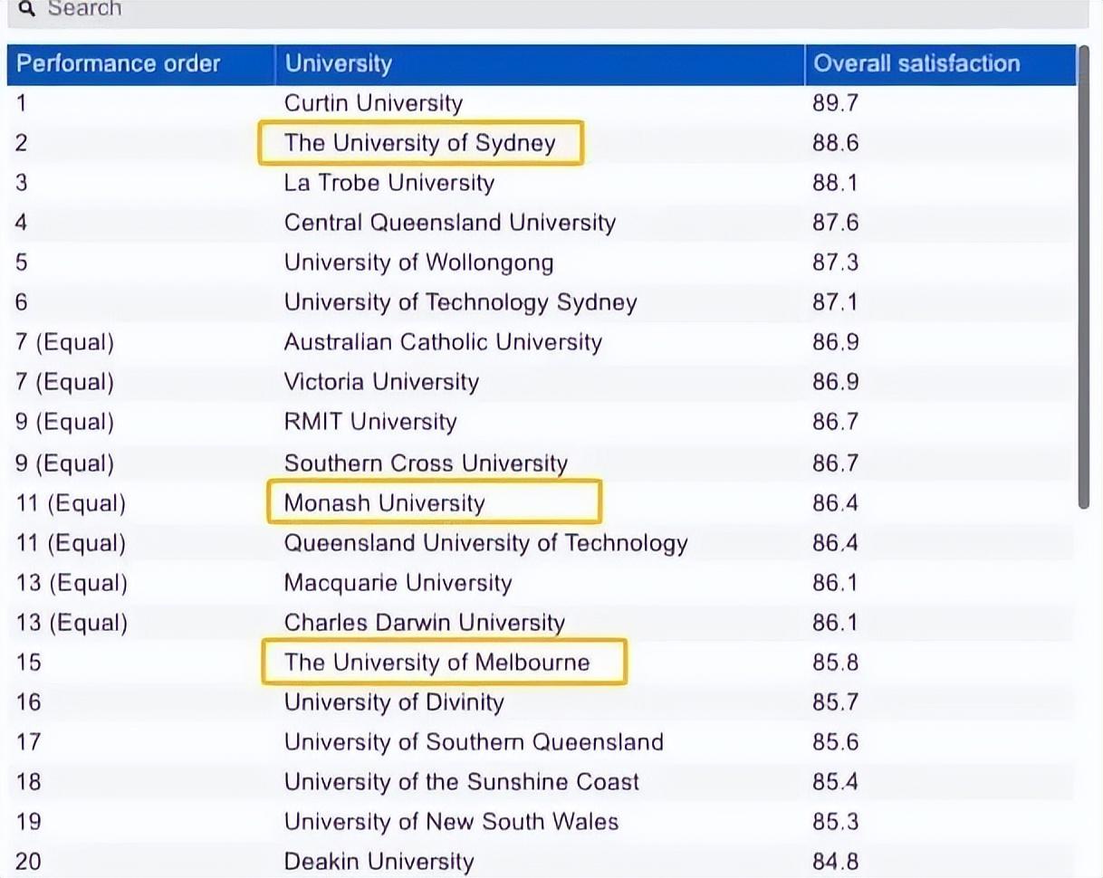Click the 85.3 satisfaction value
The width and height of the screenshot is (1103, 878).
point(835,822)
